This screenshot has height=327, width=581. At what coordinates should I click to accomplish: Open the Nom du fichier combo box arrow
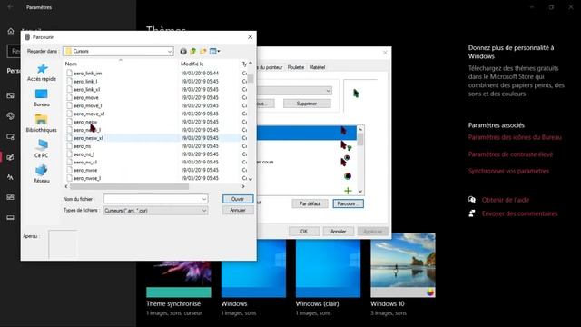[203, 199]
